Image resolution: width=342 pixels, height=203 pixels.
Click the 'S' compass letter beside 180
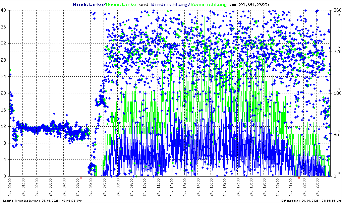(339, 89)
